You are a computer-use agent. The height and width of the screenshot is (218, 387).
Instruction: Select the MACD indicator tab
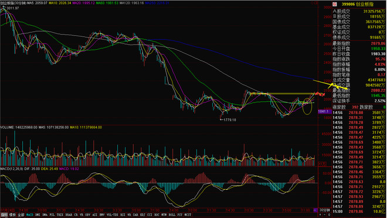[x=30, y=215]
